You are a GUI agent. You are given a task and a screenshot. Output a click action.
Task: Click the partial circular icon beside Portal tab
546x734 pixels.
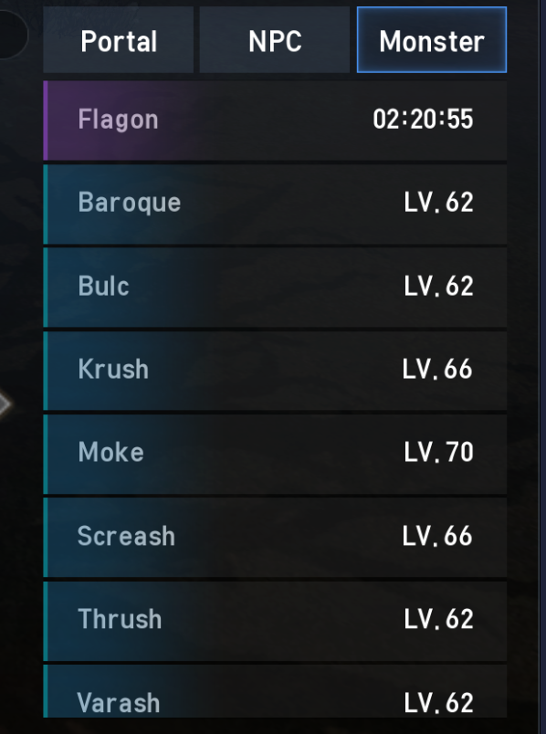pos(13,33)
